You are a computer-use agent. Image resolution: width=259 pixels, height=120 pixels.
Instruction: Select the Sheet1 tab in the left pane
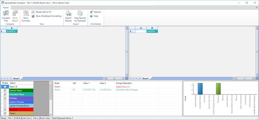pos(17,79)
